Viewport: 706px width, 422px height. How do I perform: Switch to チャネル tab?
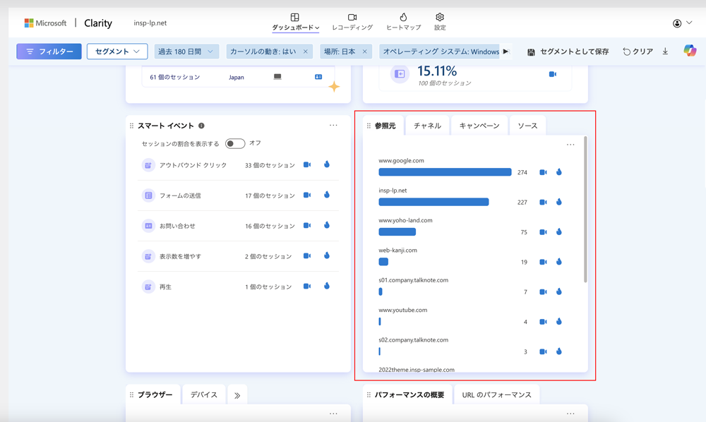tap(427, 126)
